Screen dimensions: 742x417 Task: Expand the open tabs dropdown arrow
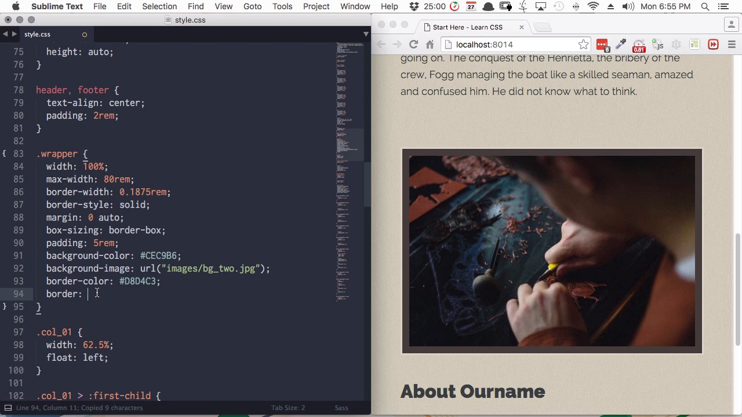[366, 34]
